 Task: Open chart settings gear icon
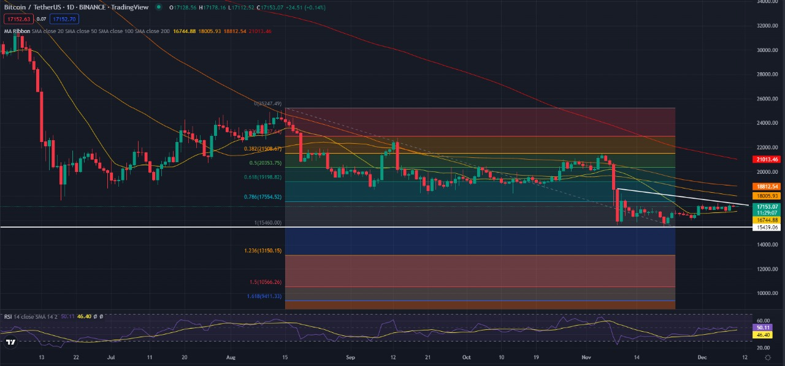click(767, 358)
